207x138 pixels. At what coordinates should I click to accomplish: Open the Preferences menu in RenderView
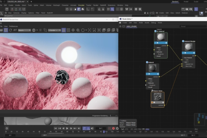pos(14,26)
